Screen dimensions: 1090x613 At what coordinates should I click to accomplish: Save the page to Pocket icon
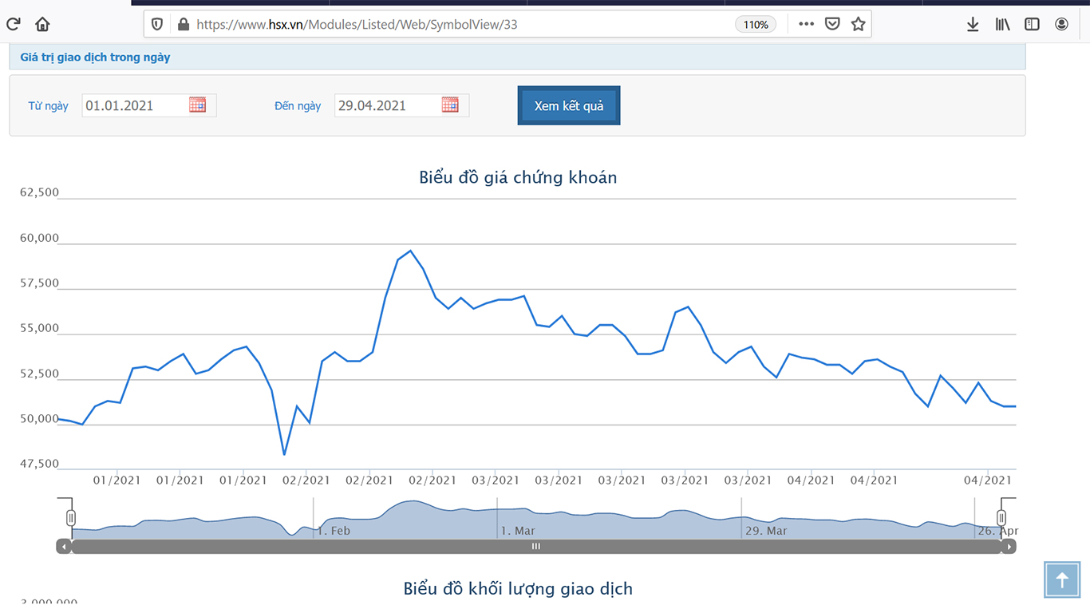click(x=832, y=24)
